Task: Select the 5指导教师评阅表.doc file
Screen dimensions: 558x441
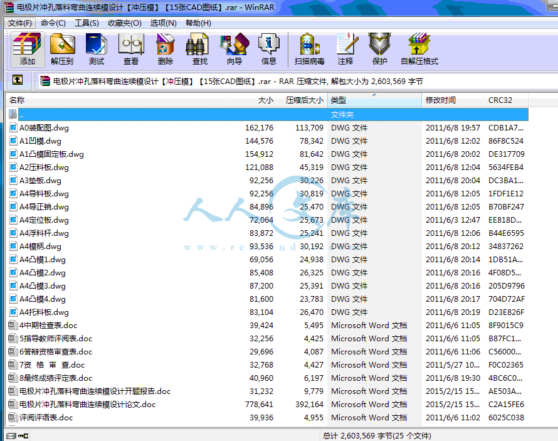Action: pyautogui.click(x=56, y=339)
